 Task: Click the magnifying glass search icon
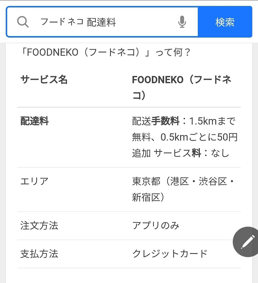pyautogui.click(x=23, y=22)
